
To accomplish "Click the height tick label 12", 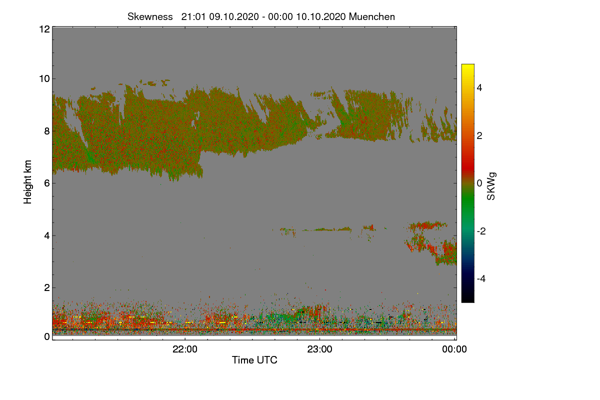I will tap(43, 29).
